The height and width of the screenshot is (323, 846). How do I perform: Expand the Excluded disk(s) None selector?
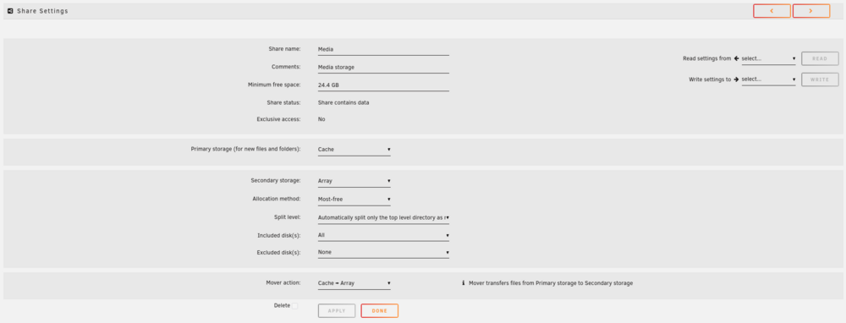pyautogui.click(x=383, y=252)
